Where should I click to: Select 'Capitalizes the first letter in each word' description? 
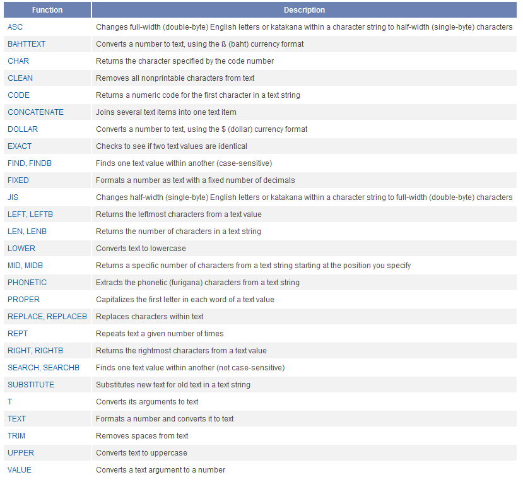coord(185,299)
